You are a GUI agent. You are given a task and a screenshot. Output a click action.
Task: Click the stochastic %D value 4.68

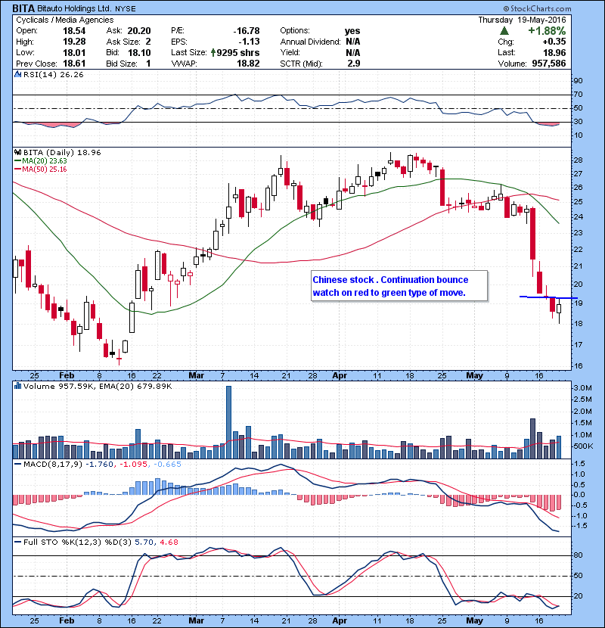(169, 543)
